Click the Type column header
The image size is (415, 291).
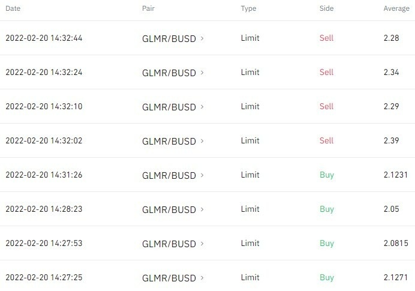248,9
